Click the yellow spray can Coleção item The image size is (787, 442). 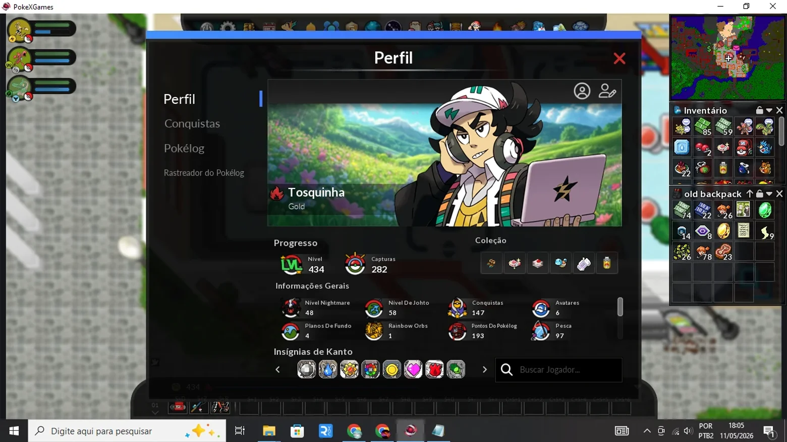coord(607,263)
